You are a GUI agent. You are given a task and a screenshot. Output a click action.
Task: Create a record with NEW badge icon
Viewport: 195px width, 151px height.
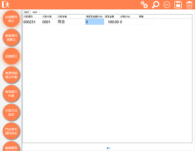167,5
